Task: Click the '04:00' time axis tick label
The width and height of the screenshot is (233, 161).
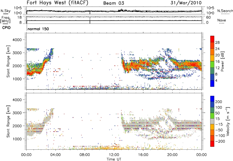Action: (55, 155)
